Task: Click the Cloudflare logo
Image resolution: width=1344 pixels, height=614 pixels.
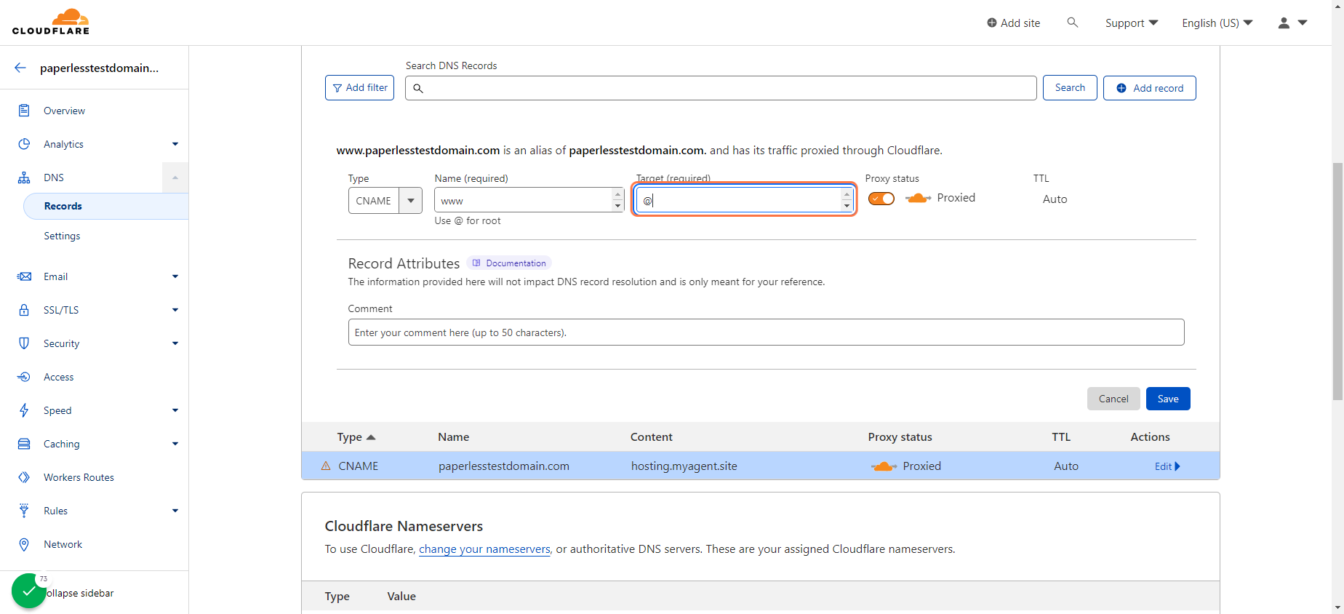Action: [x=51, y=22]
